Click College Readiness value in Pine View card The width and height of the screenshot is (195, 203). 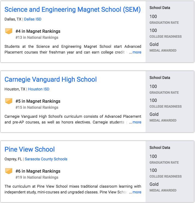(x=153, y=170)
